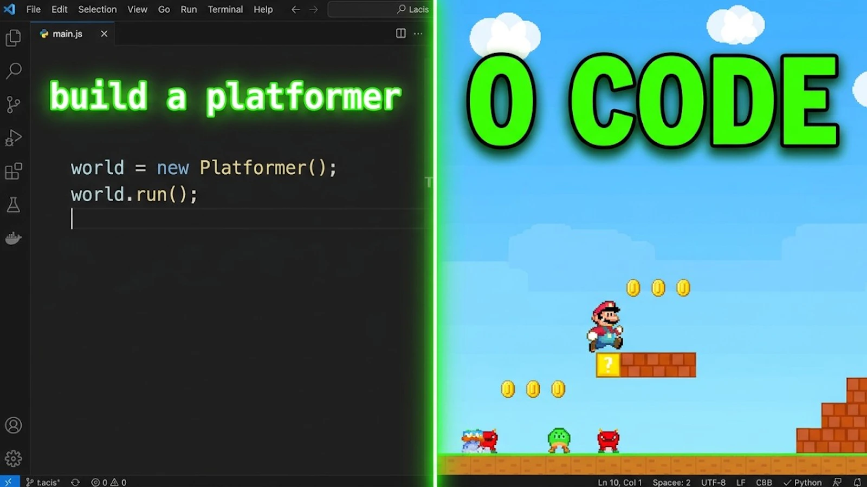Click the VS Code logo icon
867x487 pixels.
(x=10, y=9)
